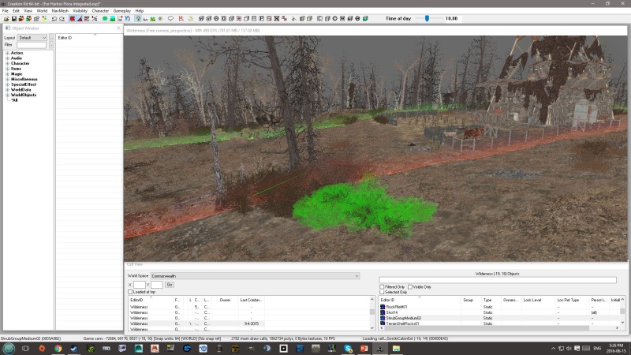631x355 pixels.
Task: Adjust the Time of day slider
Action: point(427,18)
